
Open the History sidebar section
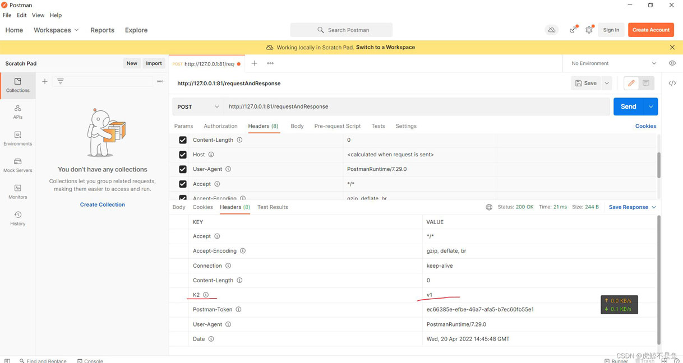coord(17,218)
